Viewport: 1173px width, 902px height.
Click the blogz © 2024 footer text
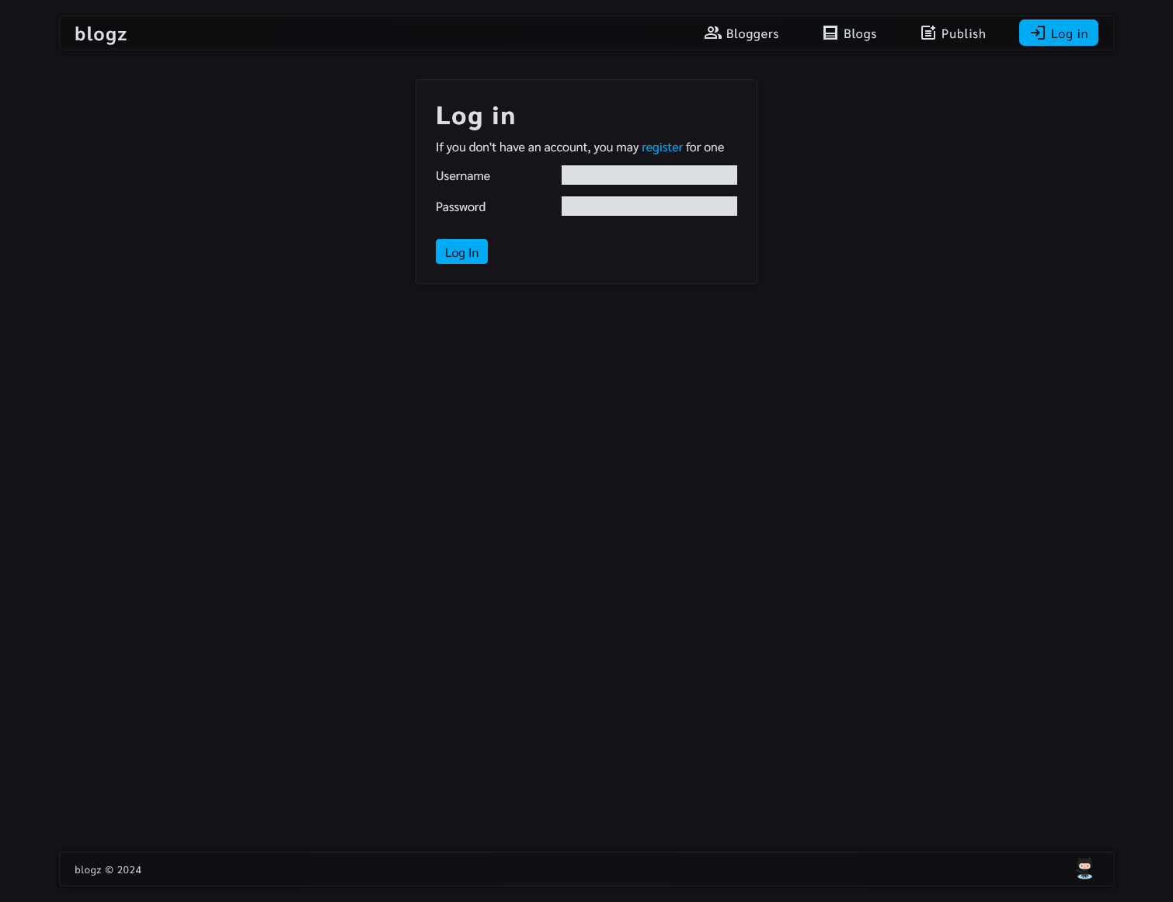[x=108, y=870]
